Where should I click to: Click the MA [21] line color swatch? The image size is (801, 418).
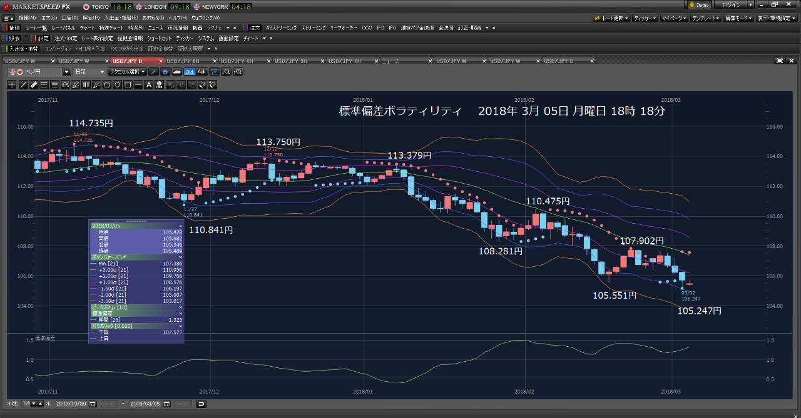point(93,263)
